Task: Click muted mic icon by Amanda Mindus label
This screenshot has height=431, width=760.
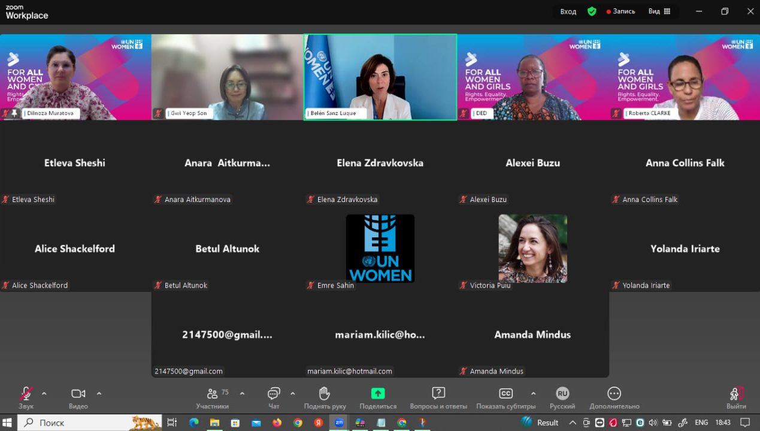Action: click(x=464, y=371)
